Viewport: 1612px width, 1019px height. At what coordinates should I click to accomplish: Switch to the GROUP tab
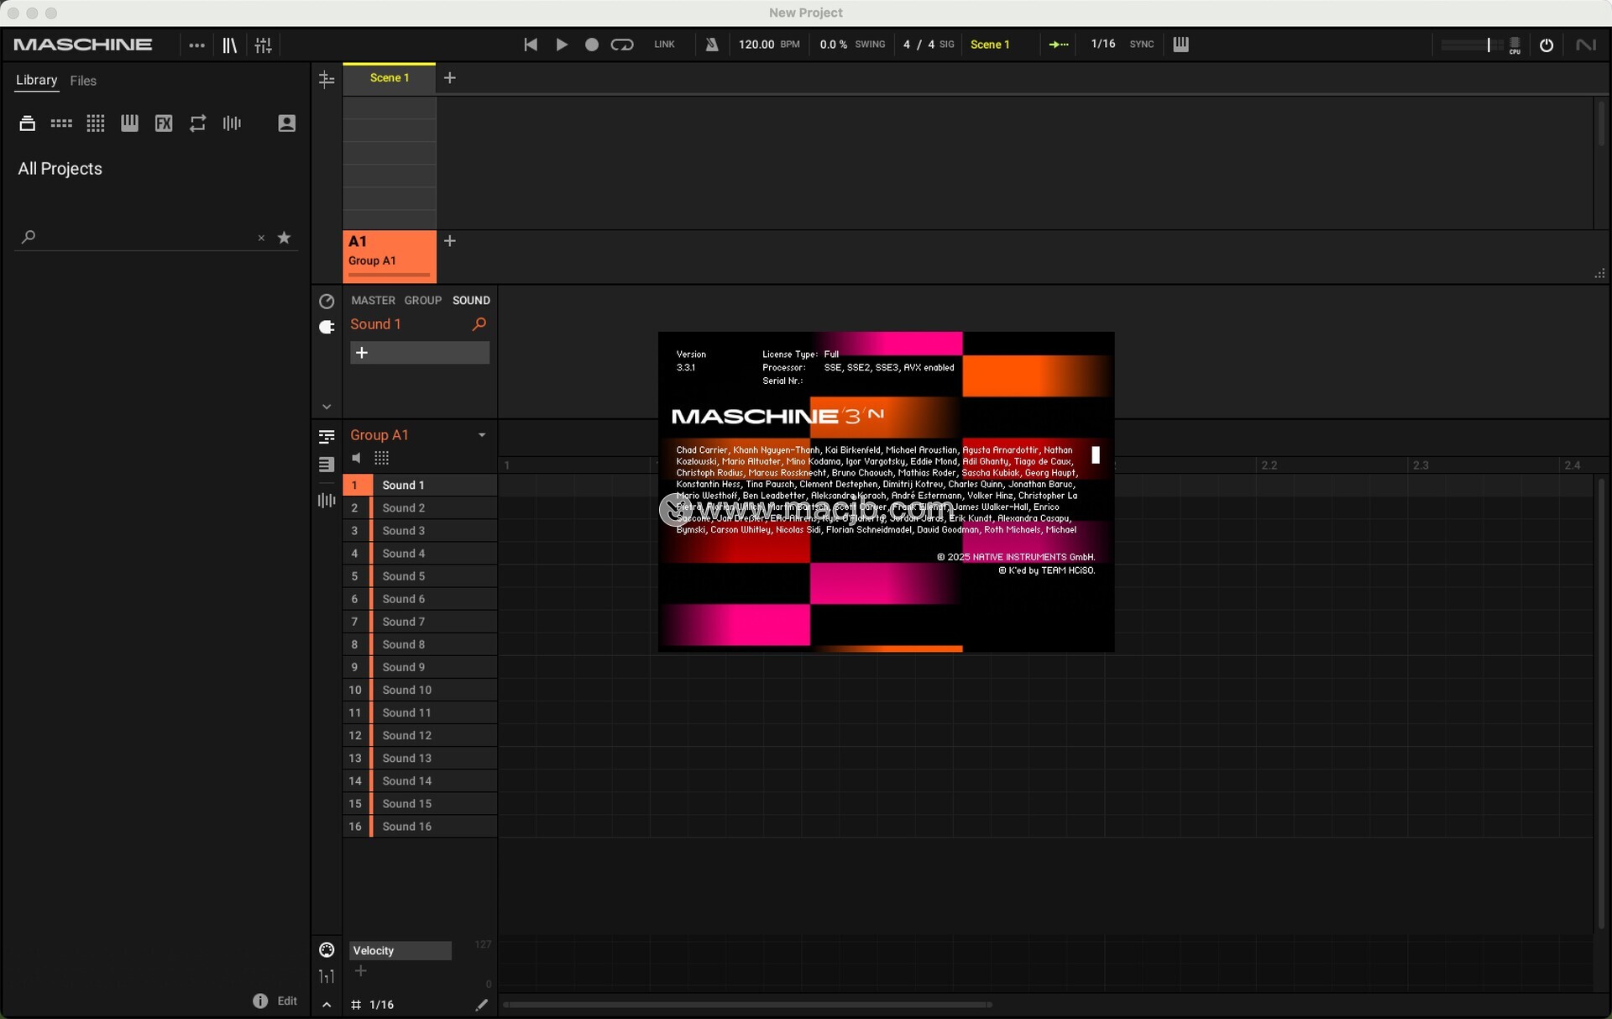coord(423,300)
